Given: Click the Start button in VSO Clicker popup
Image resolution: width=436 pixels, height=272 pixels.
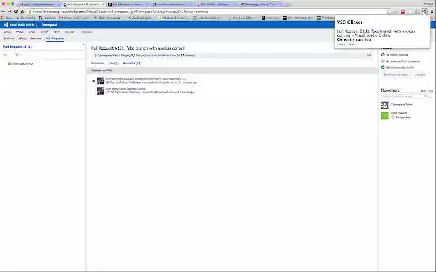Looking at the screenshot, I should tap(342, 44).
